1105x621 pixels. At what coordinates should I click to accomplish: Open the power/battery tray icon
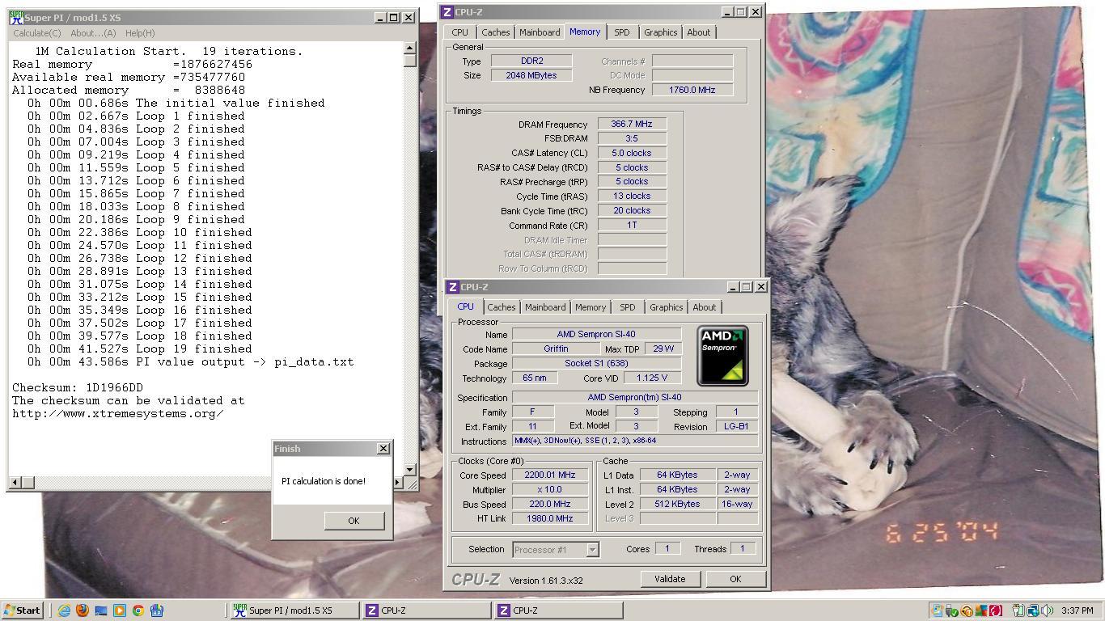tap(1018, 610)
